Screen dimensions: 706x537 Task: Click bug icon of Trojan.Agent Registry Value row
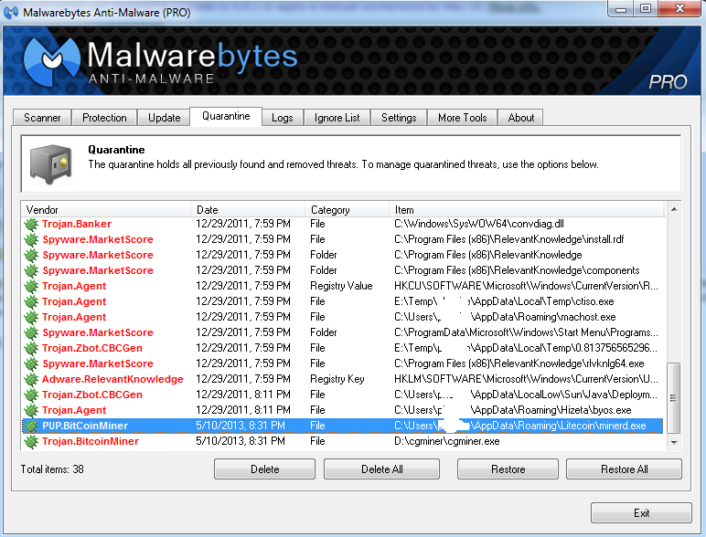31,286
